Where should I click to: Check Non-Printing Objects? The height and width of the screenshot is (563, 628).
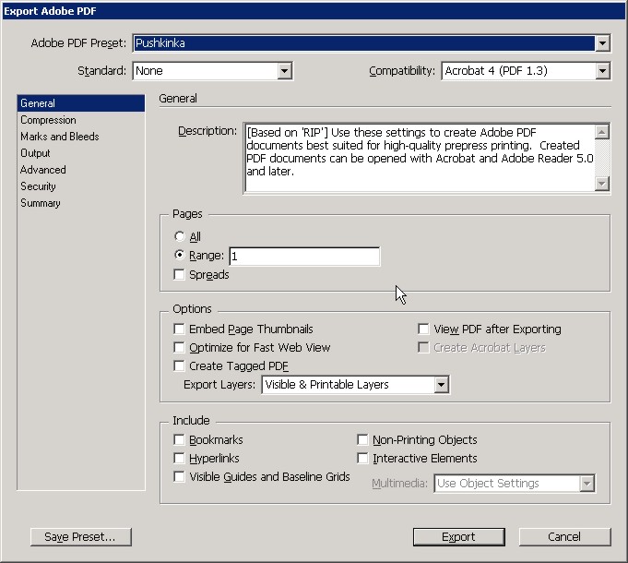pos(362,439)
